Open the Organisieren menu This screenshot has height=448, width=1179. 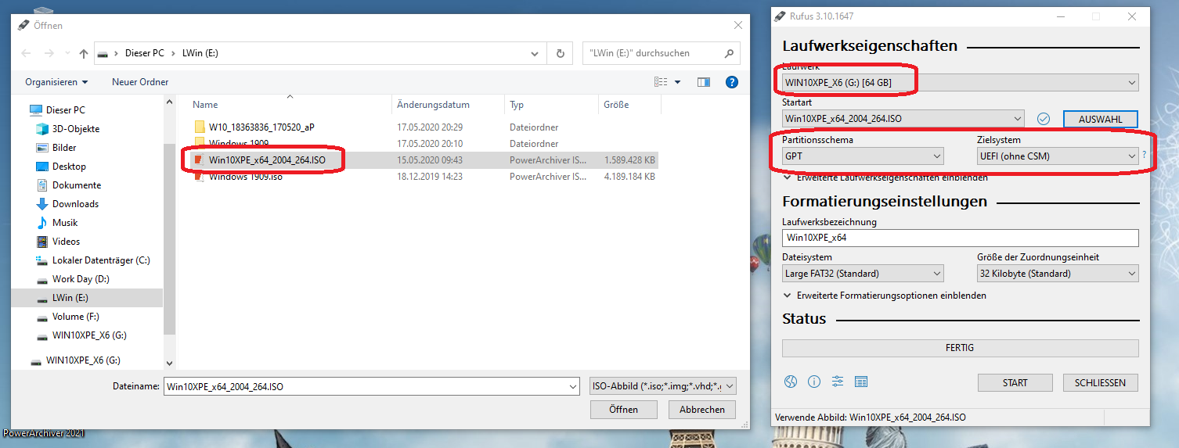pyautogui.click(x=56, y=82)
